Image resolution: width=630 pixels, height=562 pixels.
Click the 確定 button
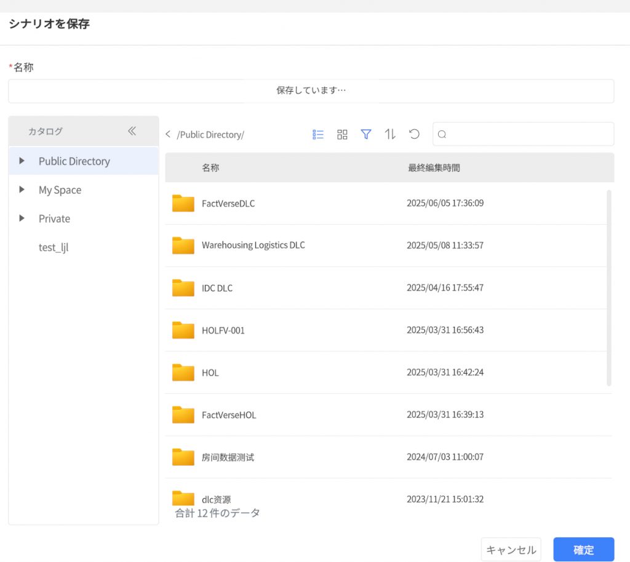tap(583, 550)
